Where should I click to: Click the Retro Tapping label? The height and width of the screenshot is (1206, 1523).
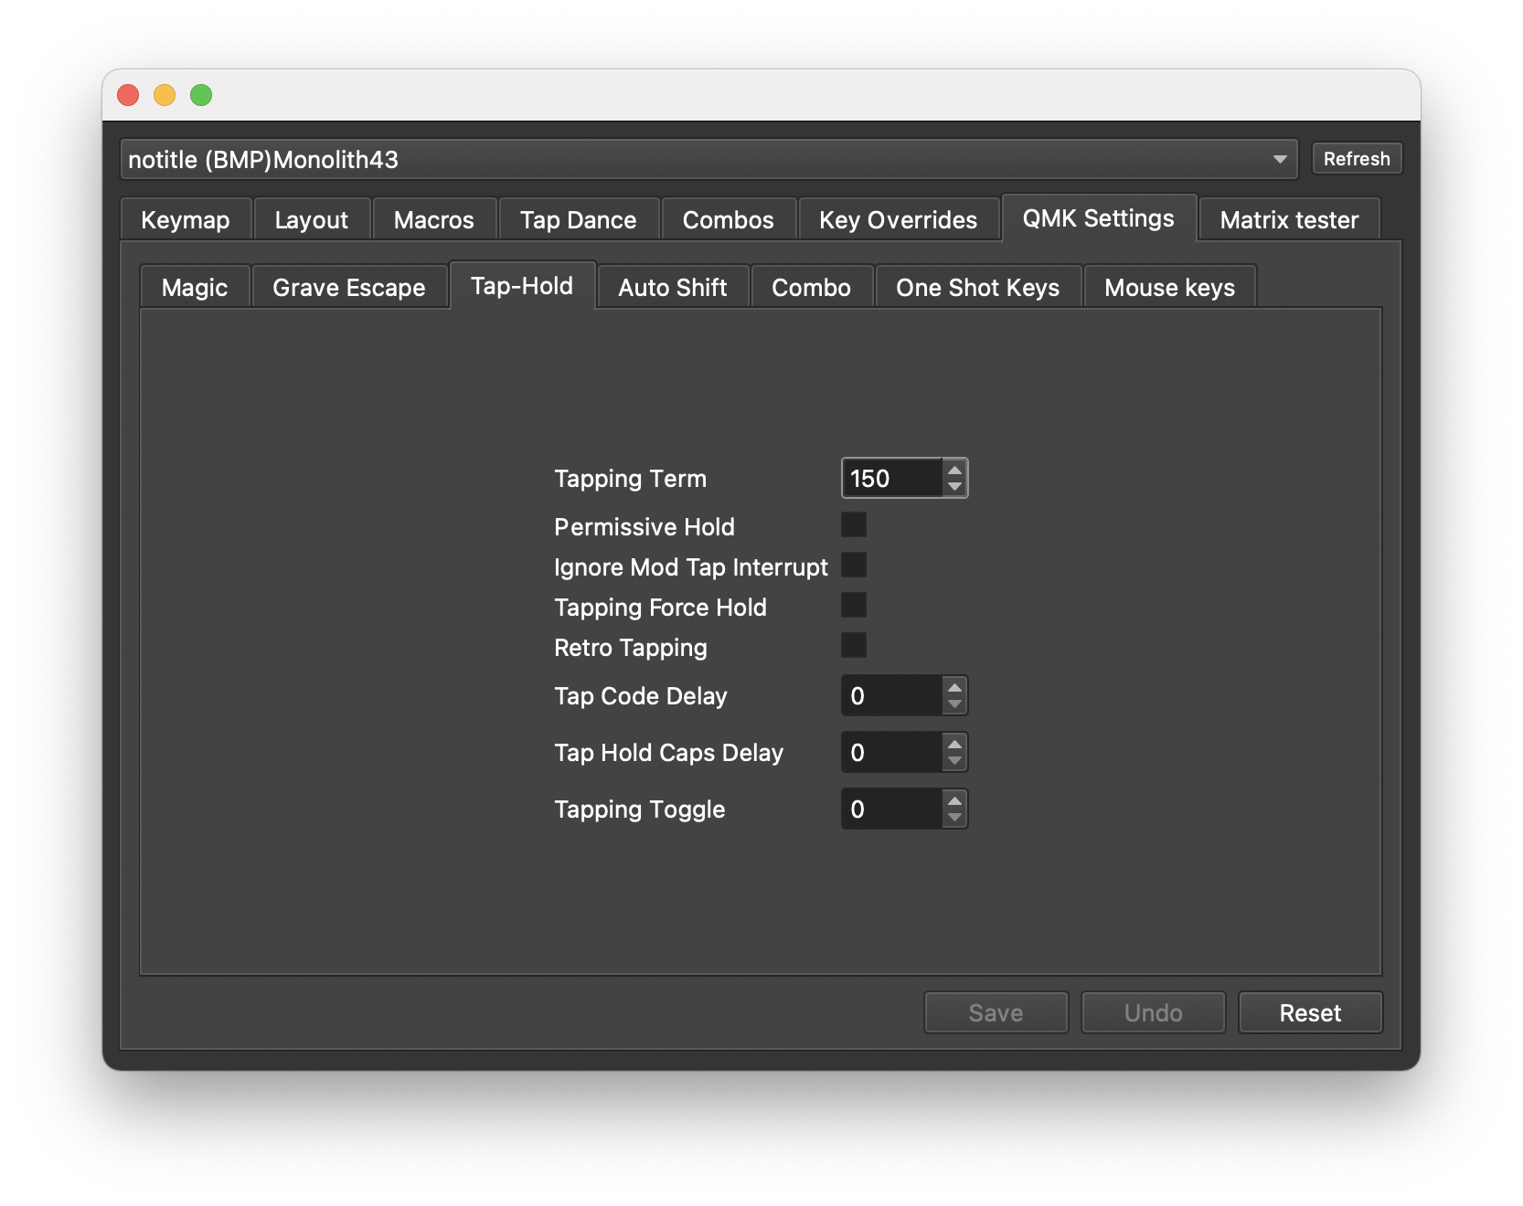point(631,648)
